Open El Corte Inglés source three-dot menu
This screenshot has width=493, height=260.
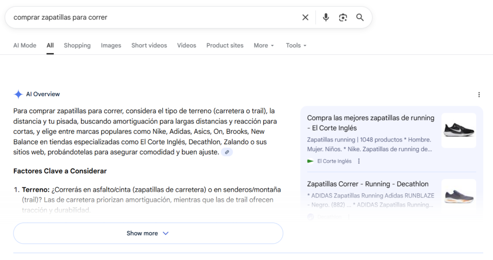[359, 161]
